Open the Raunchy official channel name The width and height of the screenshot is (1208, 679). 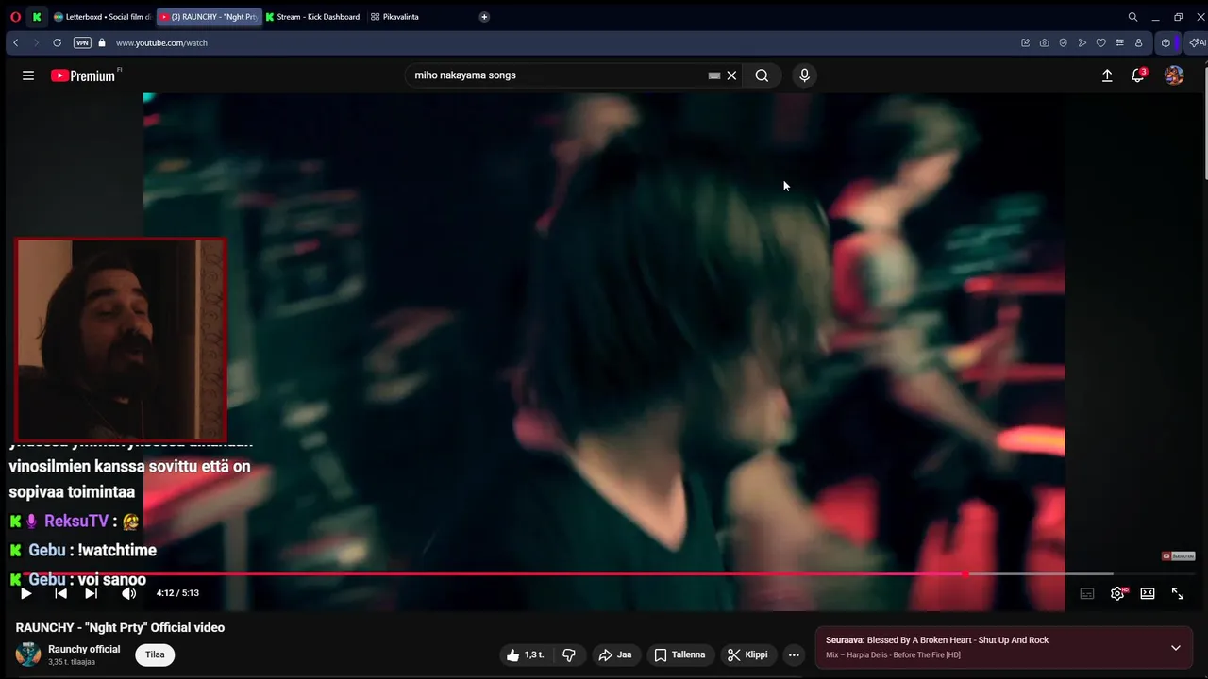click(x=84, y=649)
